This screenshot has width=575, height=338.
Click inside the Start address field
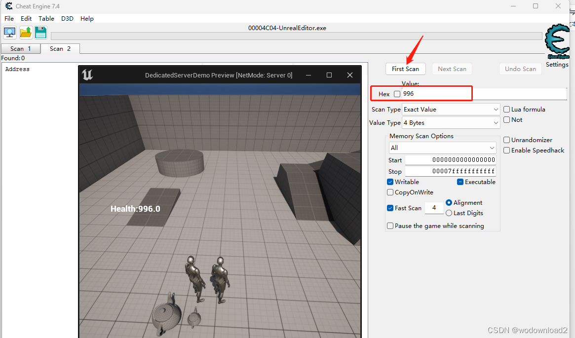click(449, 160)
